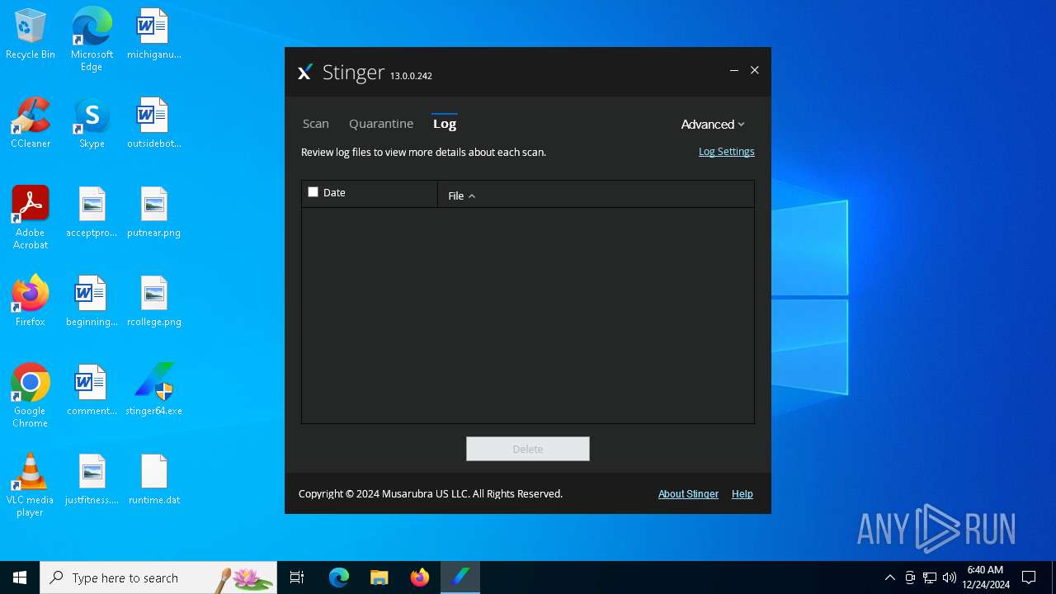Open the notification center icon
The image size is (1056, 594).
pyautogui.click(x=1029, y=577)
